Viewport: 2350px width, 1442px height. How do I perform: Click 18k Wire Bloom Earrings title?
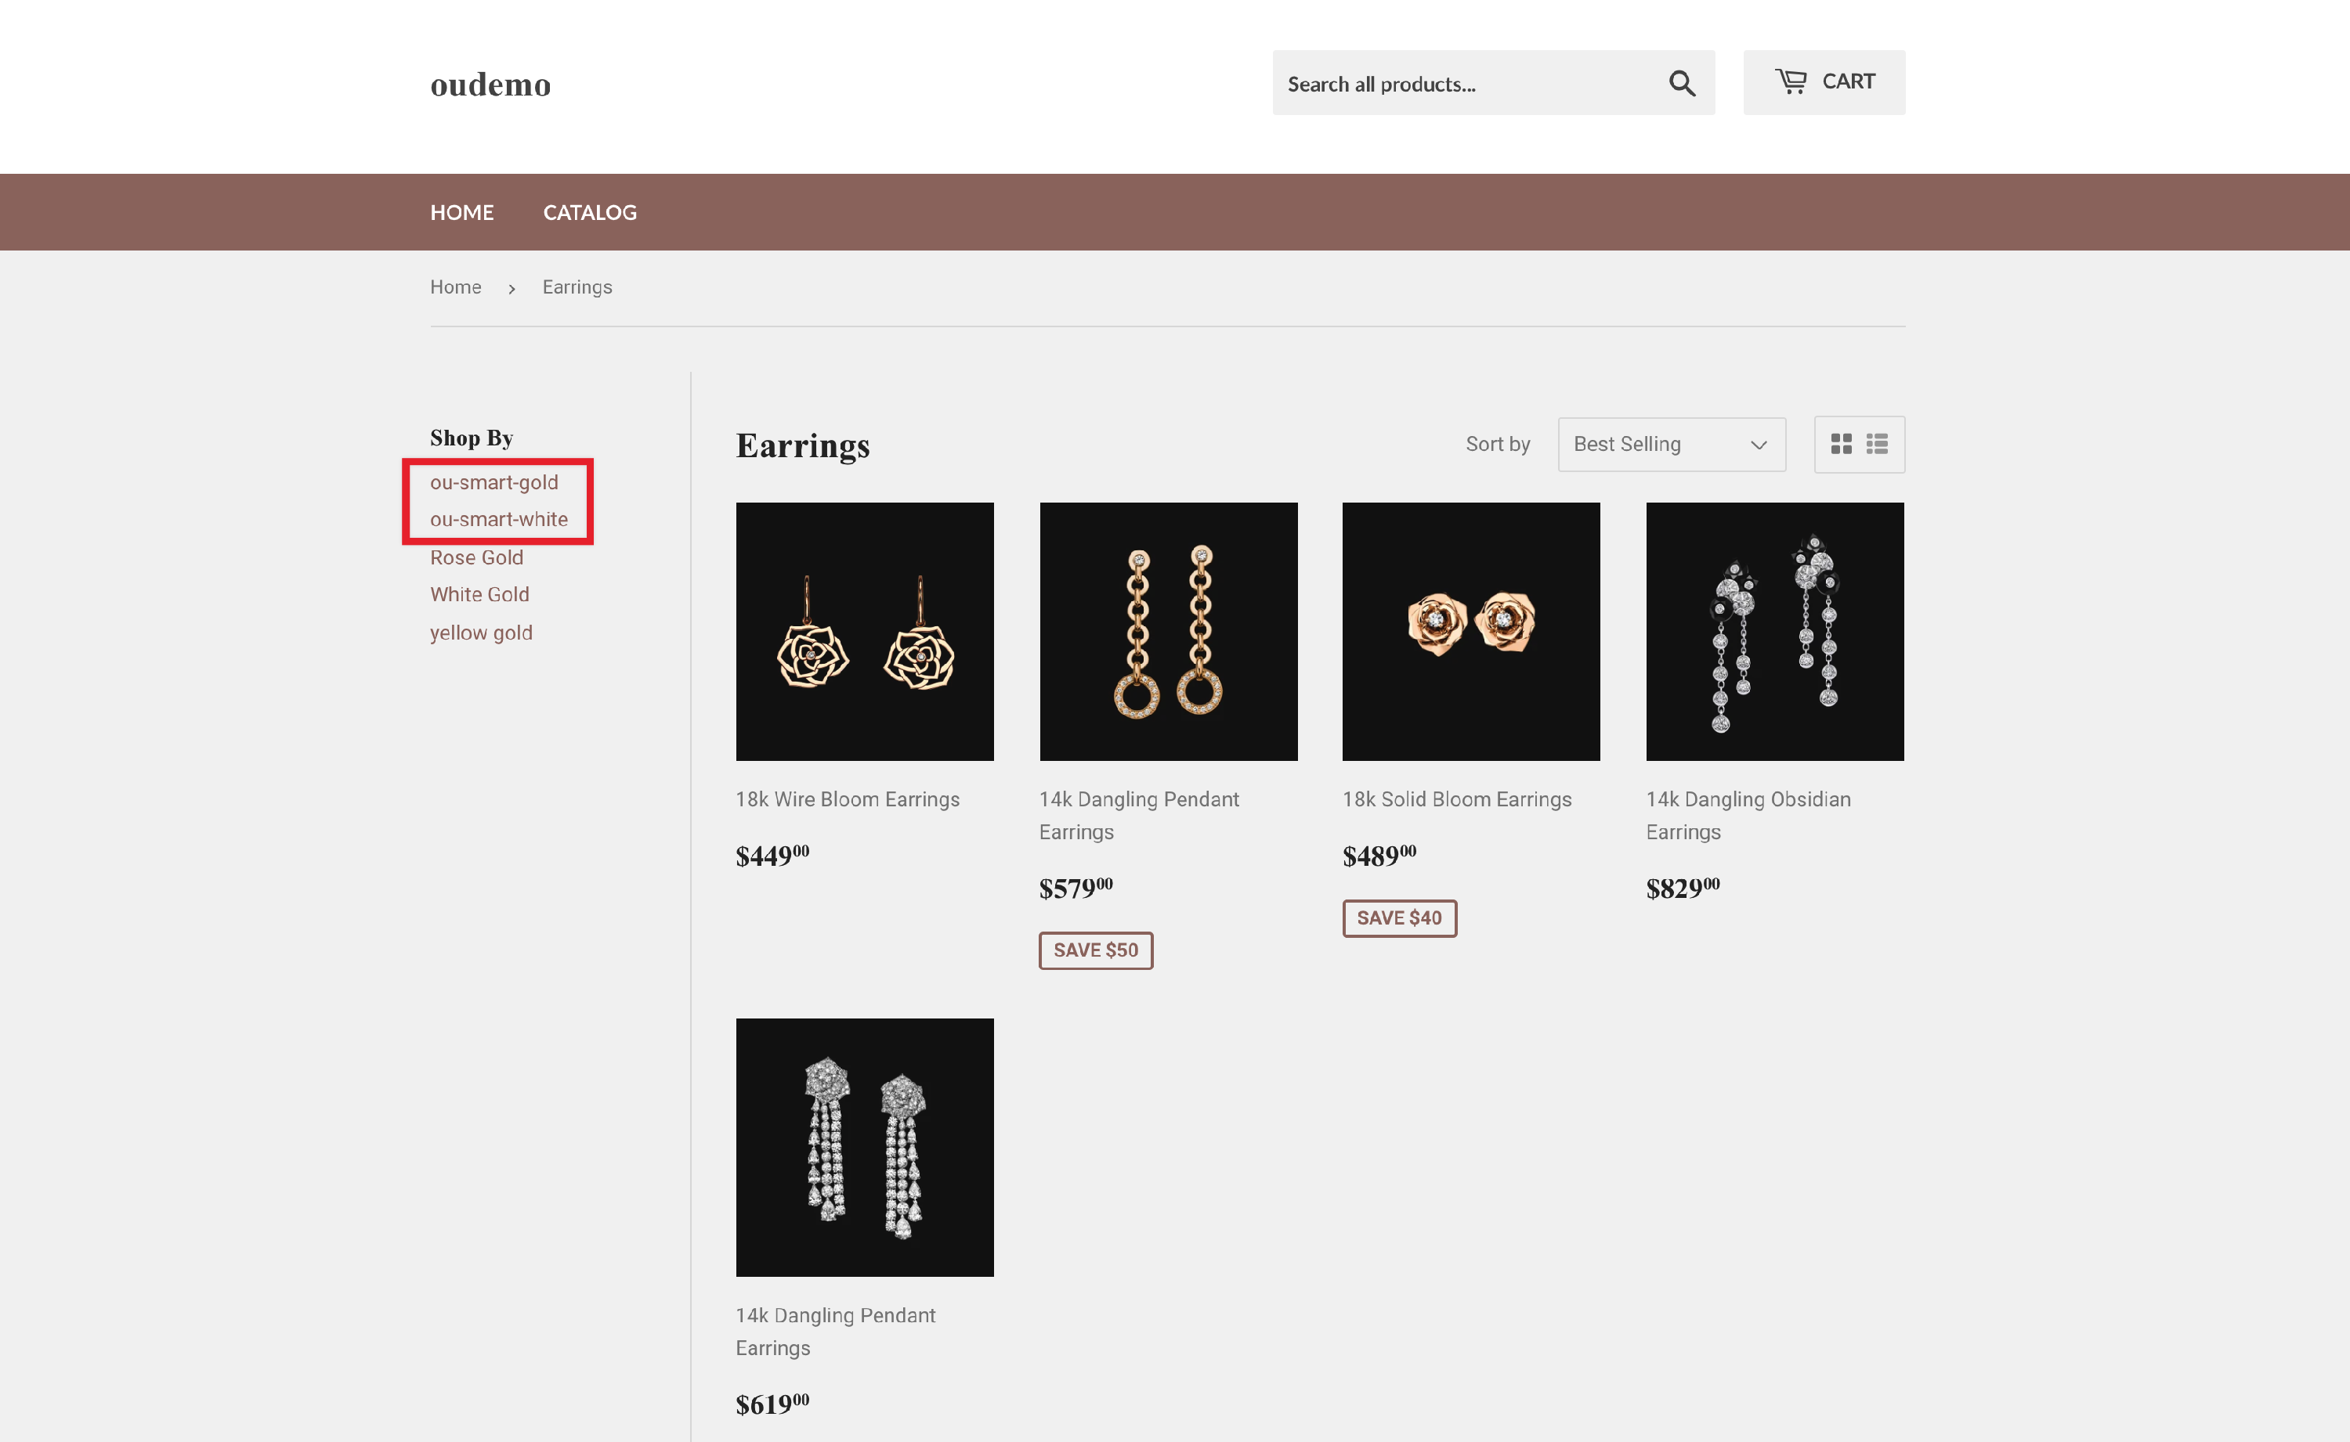848,799
